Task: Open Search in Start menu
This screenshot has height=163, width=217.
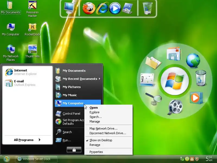Action: click(69, 132)
